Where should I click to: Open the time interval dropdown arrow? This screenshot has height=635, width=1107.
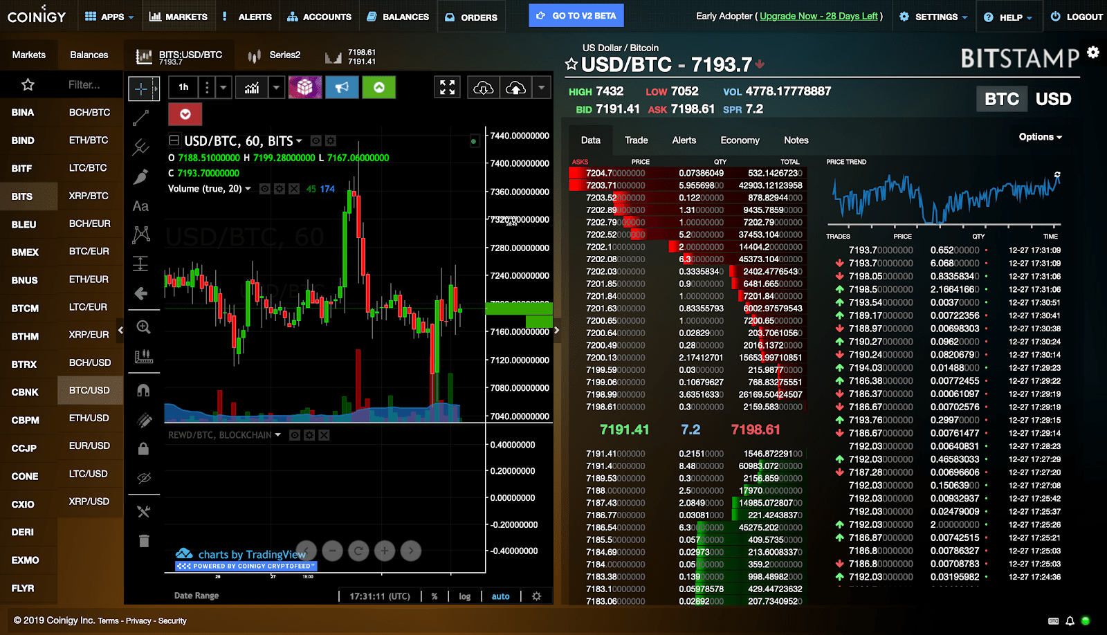[x=223, y=88]
